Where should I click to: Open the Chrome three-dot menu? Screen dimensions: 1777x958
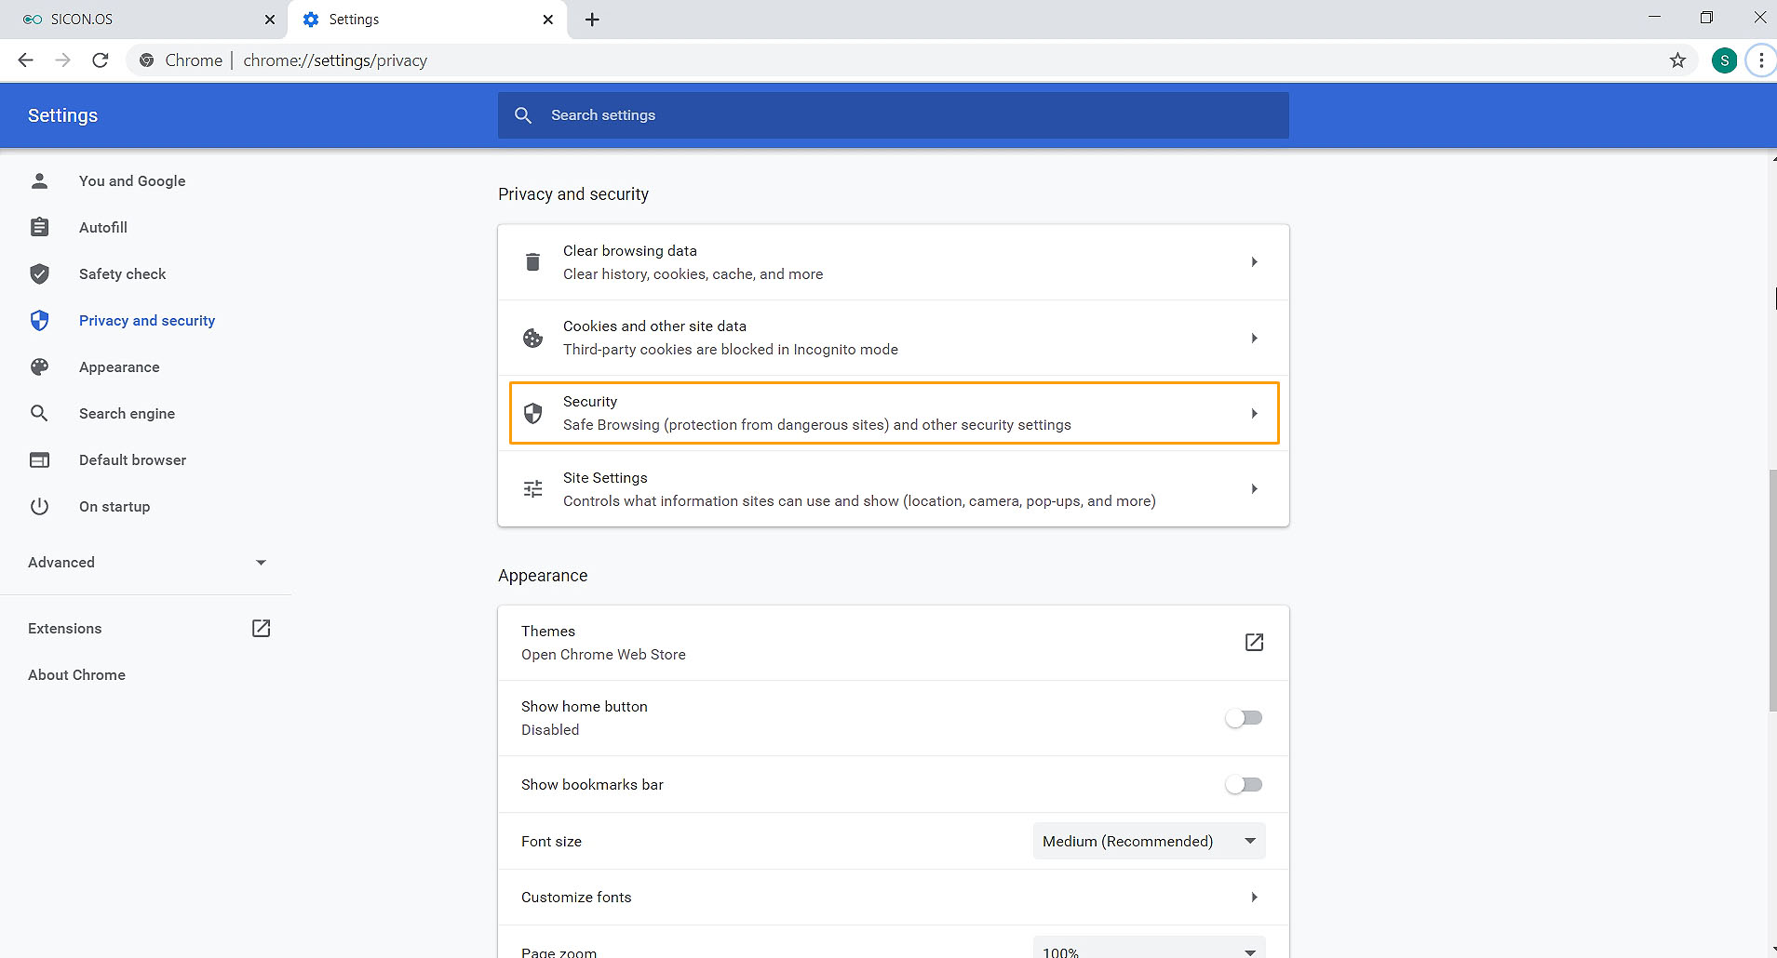click(x=1760, y=60)
